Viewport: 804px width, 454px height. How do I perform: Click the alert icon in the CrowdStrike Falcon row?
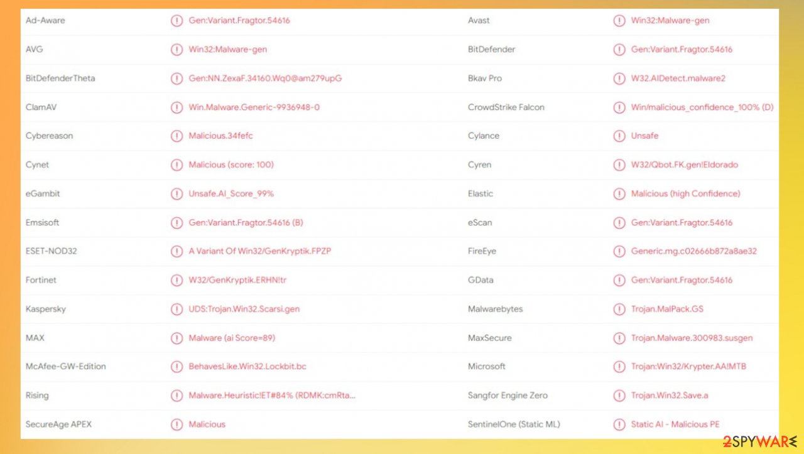619,107
